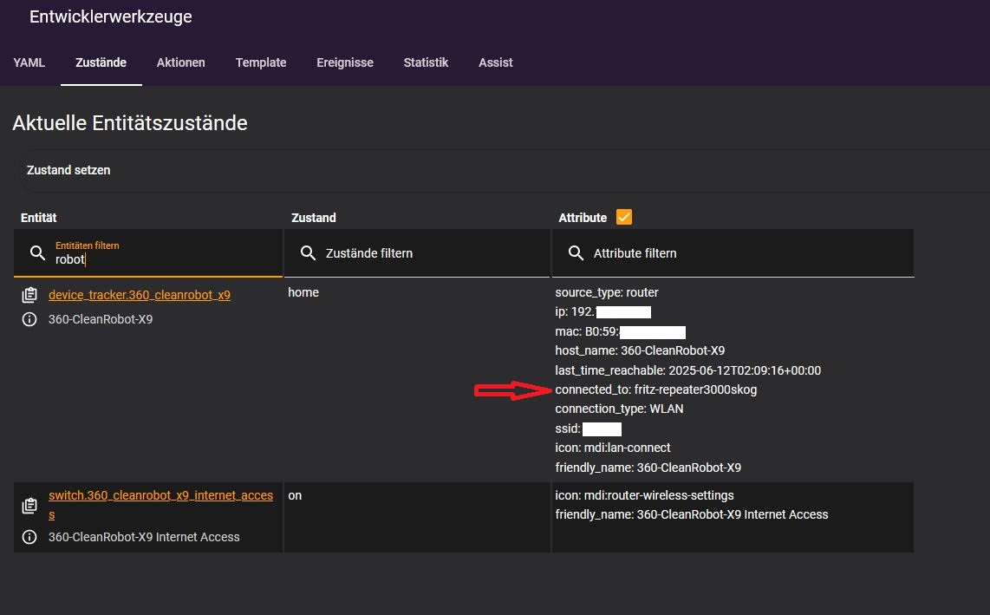Select the Ereignisse tab

tap(345, 62)
